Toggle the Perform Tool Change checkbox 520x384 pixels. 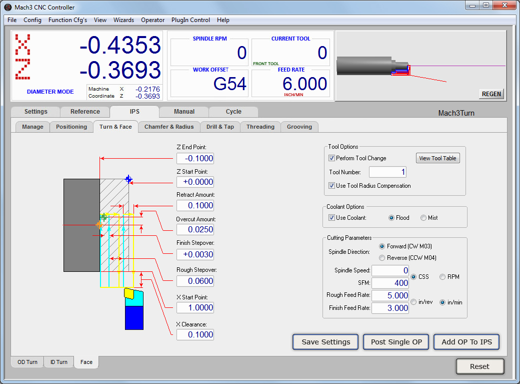point(331,158)
